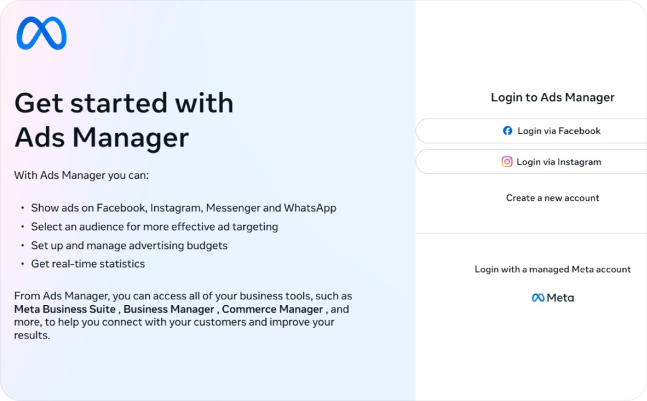This screenshot has height=401, width=647.
Task: Click the Login via Instagram button
Action: tap(552, 162)
